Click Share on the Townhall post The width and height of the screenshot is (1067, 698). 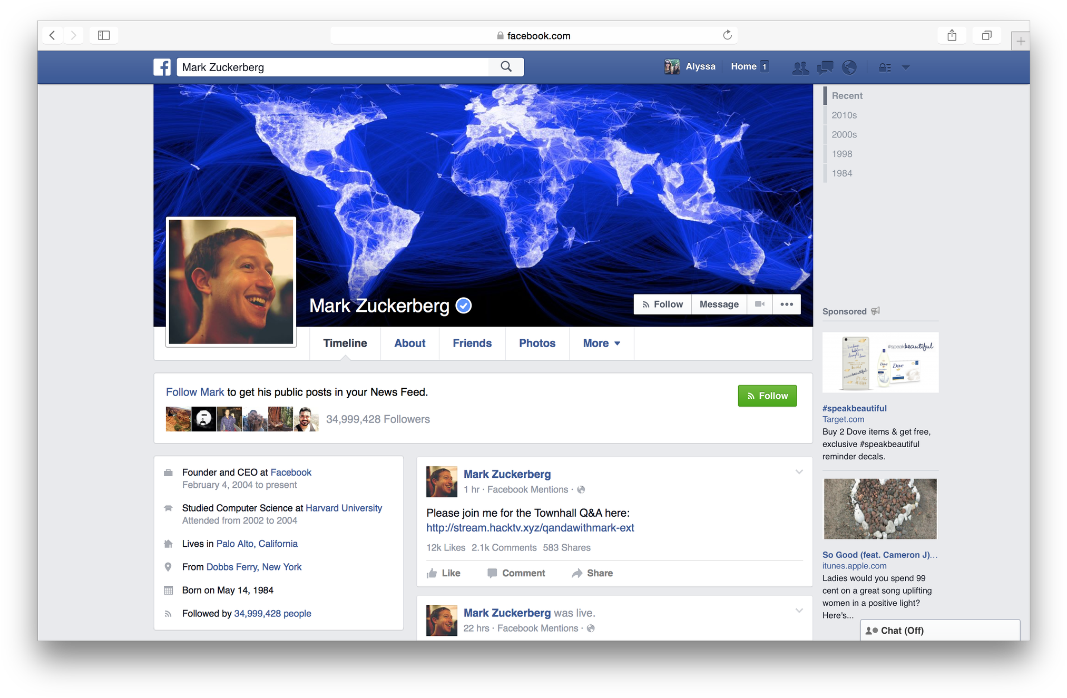(592, 573)
